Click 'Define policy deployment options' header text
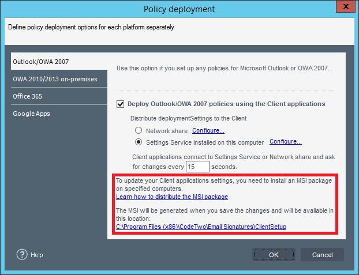The height and width of the screenshot is (275, 359). [x=91, y=27]
